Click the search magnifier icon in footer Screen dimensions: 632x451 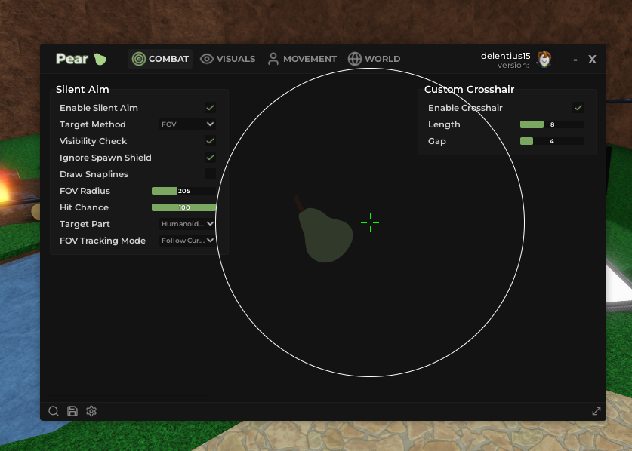pos(54,411)
